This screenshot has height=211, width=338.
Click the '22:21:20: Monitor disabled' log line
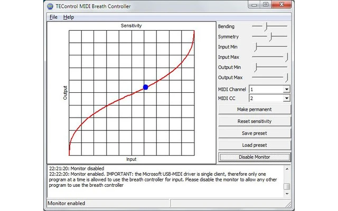(x=77, y=168)
